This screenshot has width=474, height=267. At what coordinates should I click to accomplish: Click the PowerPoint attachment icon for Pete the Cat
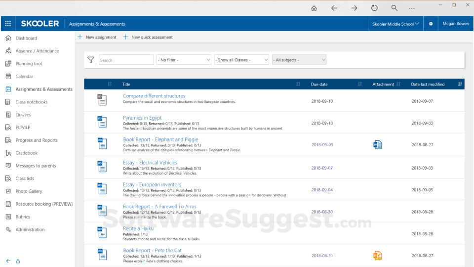(x=378, y=256)
